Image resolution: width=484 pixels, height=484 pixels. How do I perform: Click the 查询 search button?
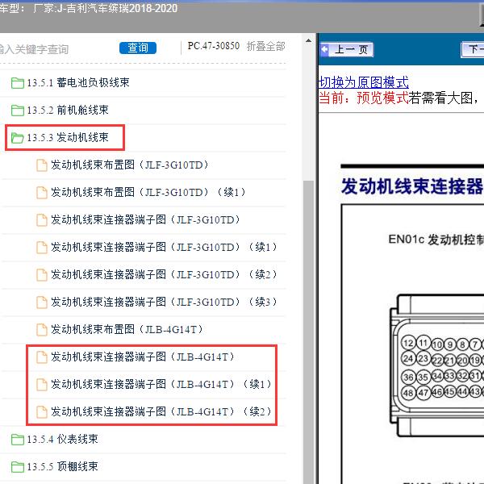pyautogui.click(x=138, y=48)
